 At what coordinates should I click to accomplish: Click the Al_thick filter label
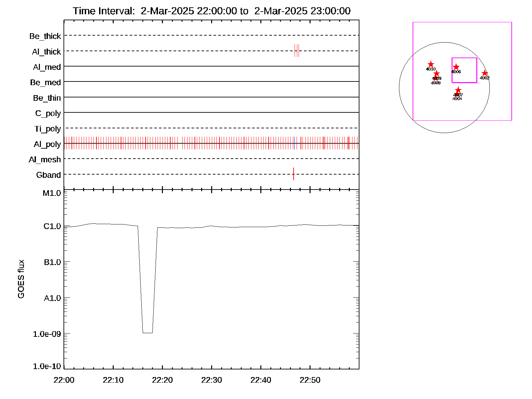(x=47, y=52)
